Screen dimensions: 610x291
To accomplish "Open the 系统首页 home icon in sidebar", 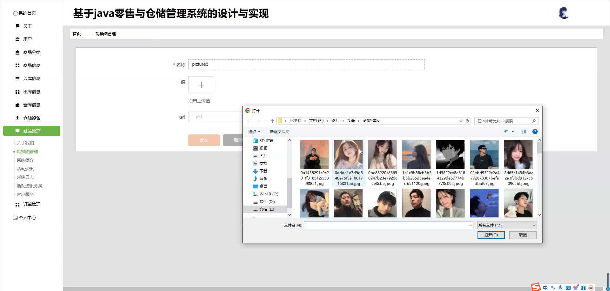I will click(15, 13).
